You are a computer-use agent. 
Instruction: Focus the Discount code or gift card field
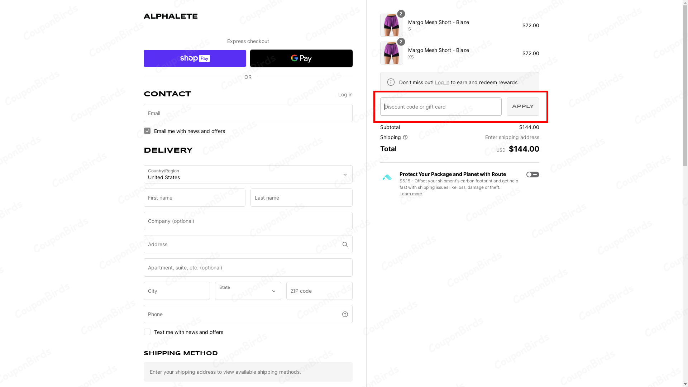[x=441, y=107]
